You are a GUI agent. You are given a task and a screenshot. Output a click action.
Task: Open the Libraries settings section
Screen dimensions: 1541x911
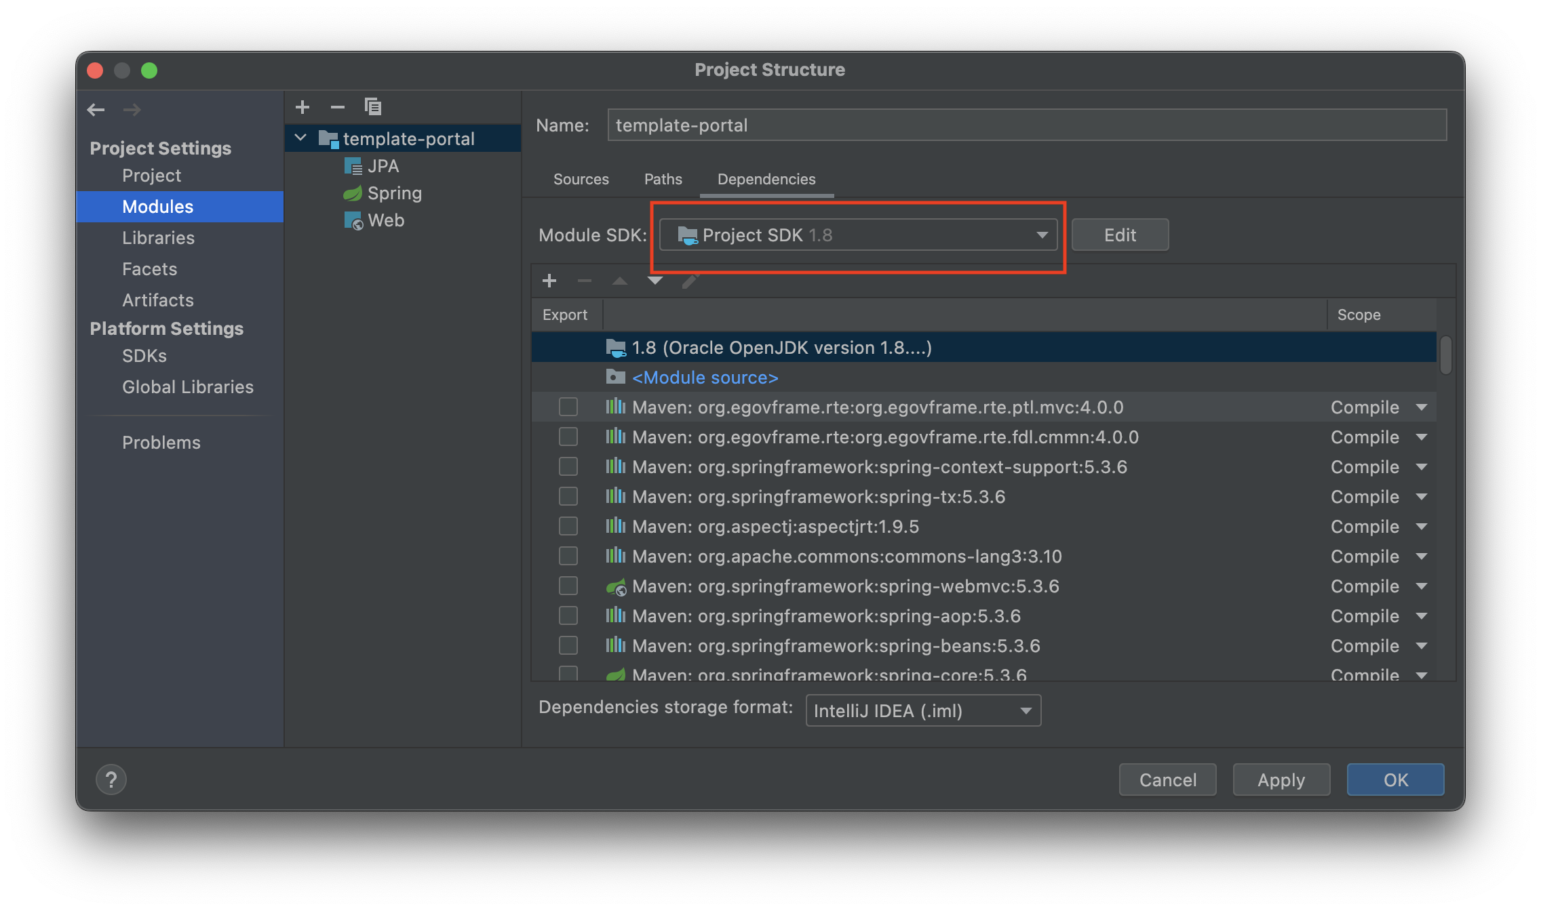(x=158, y=238)
